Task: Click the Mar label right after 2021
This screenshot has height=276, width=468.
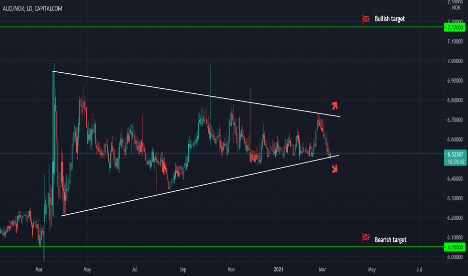Action: pos(322,269)
